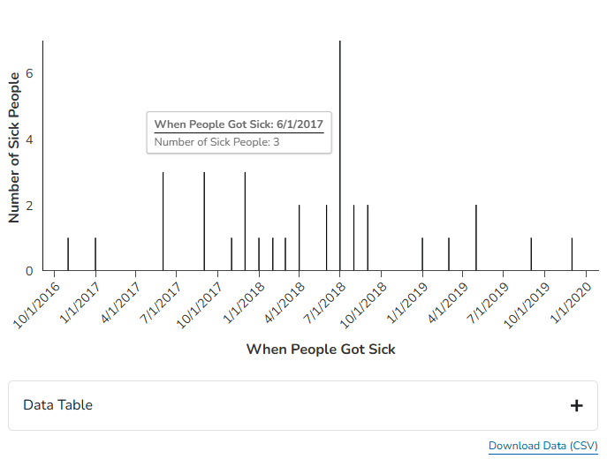Click the y-axis value 6 label
This screenshot has width=607, height=459.
point(29,74)
